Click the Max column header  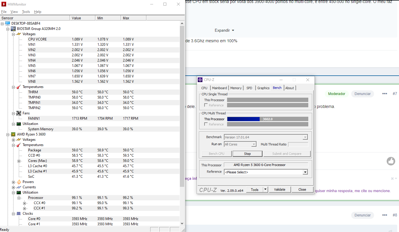tap(133, 18)
